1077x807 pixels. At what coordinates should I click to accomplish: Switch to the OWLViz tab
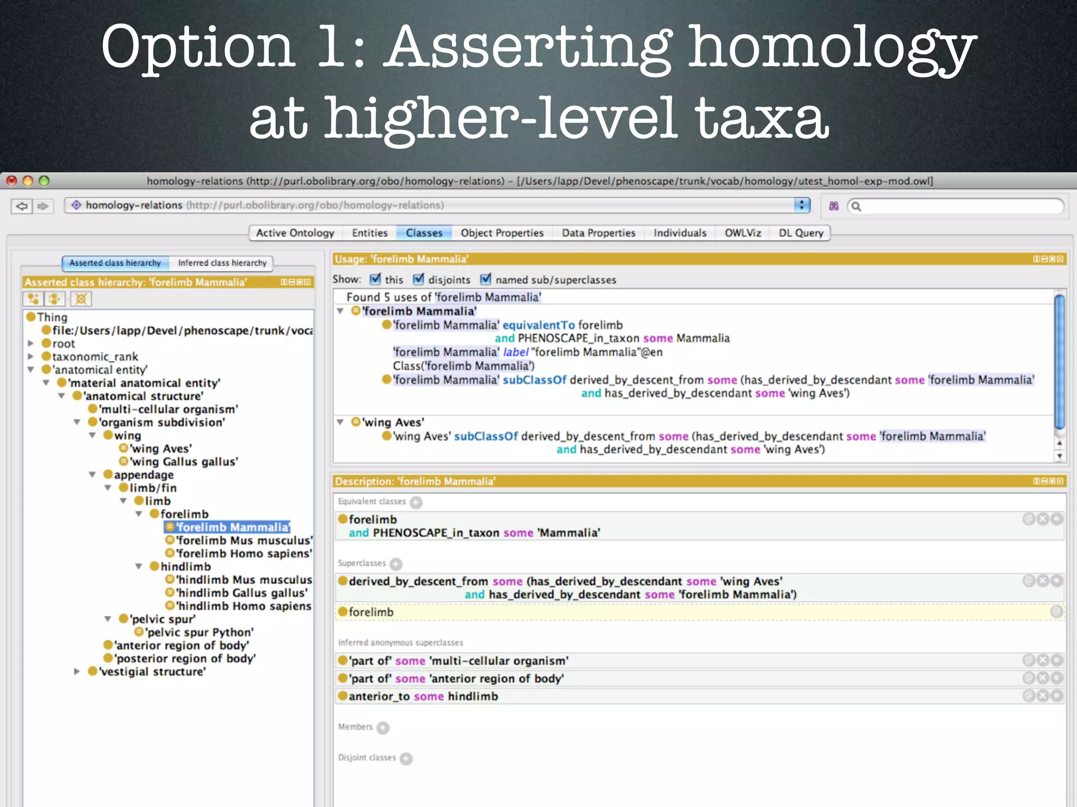click(743, 233)
